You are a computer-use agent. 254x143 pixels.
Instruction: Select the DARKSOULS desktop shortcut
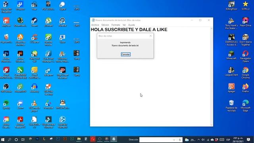231,40
